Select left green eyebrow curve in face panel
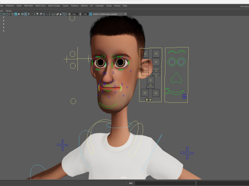Image resolution: width=249 pixels, height=186 pixels. pyautogui.click(x=172, y=52)
